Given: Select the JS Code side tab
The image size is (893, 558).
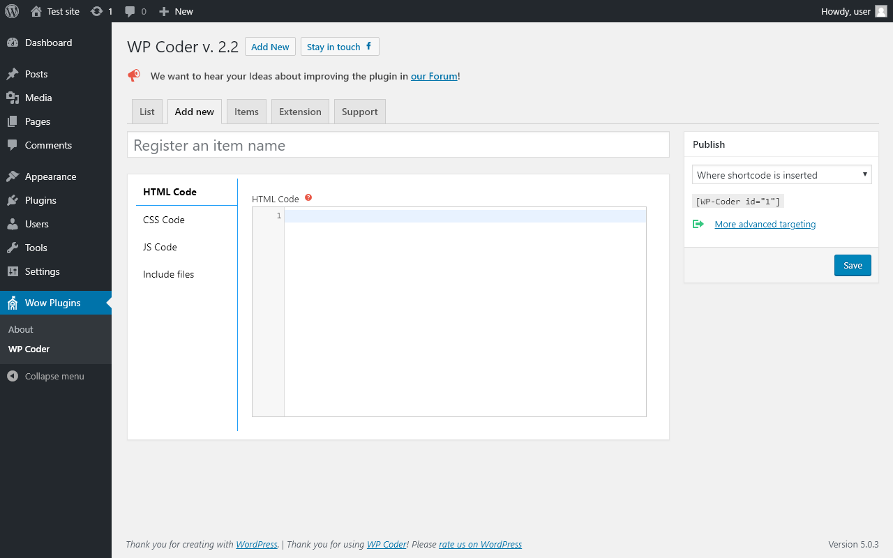Looking at the screenshot, I should (187, 247).
